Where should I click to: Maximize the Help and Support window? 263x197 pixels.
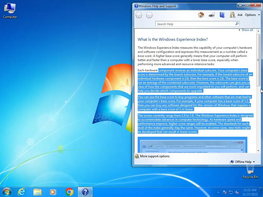[247, 5]
